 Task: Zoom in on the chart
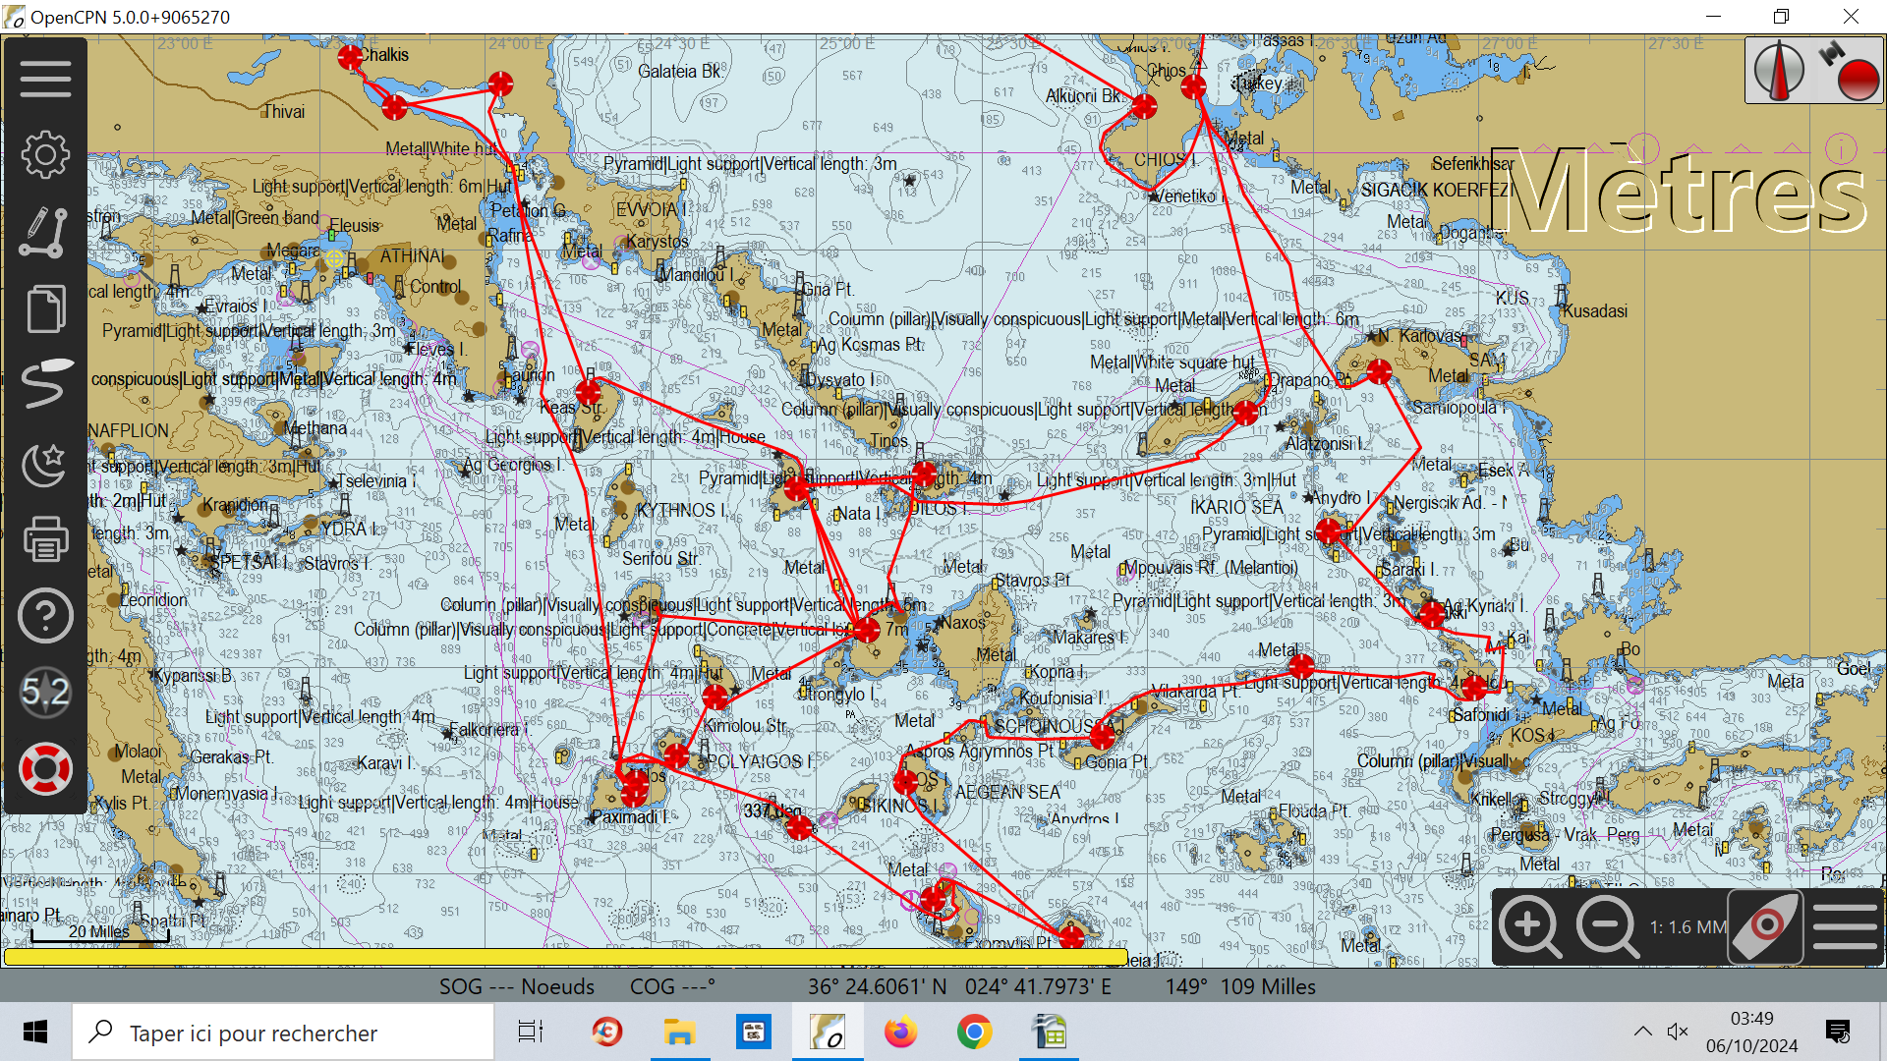click(1529, 926)
